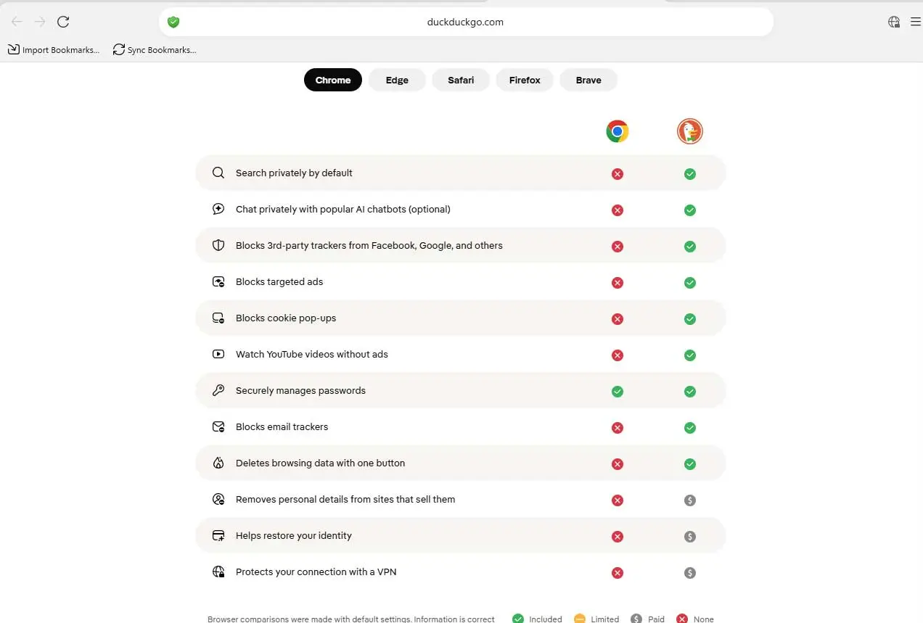This screenshot has width=923, height=623.
Task: Click Chat privately with popular AI chatbots text
Action: (x=343, y=209)
